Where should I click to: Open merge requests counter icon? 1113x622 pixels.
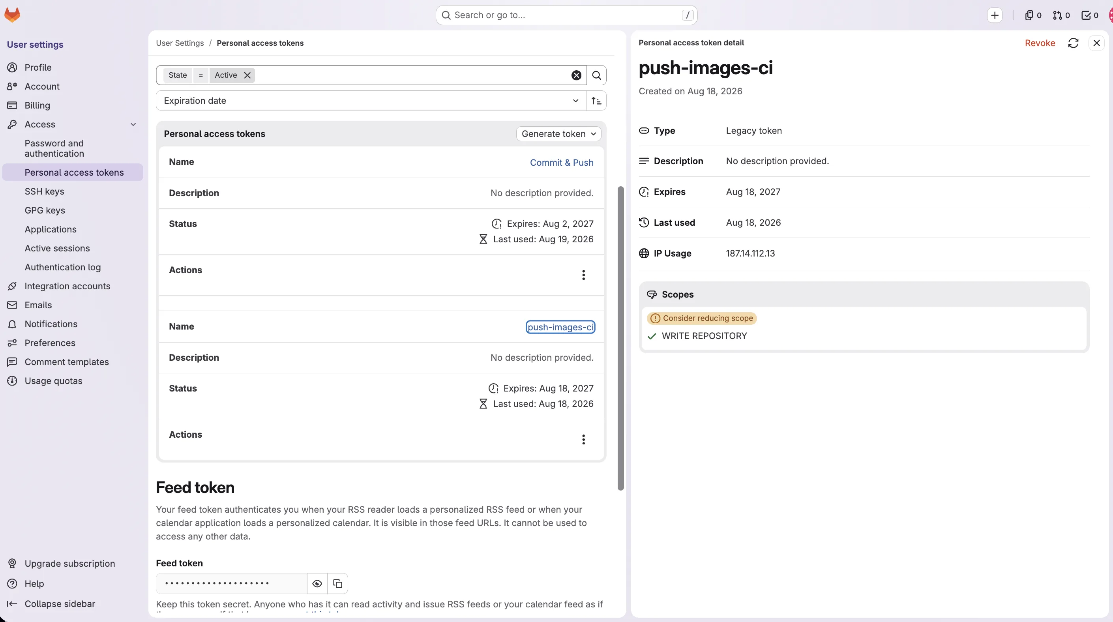click(x=1061, y=15)
